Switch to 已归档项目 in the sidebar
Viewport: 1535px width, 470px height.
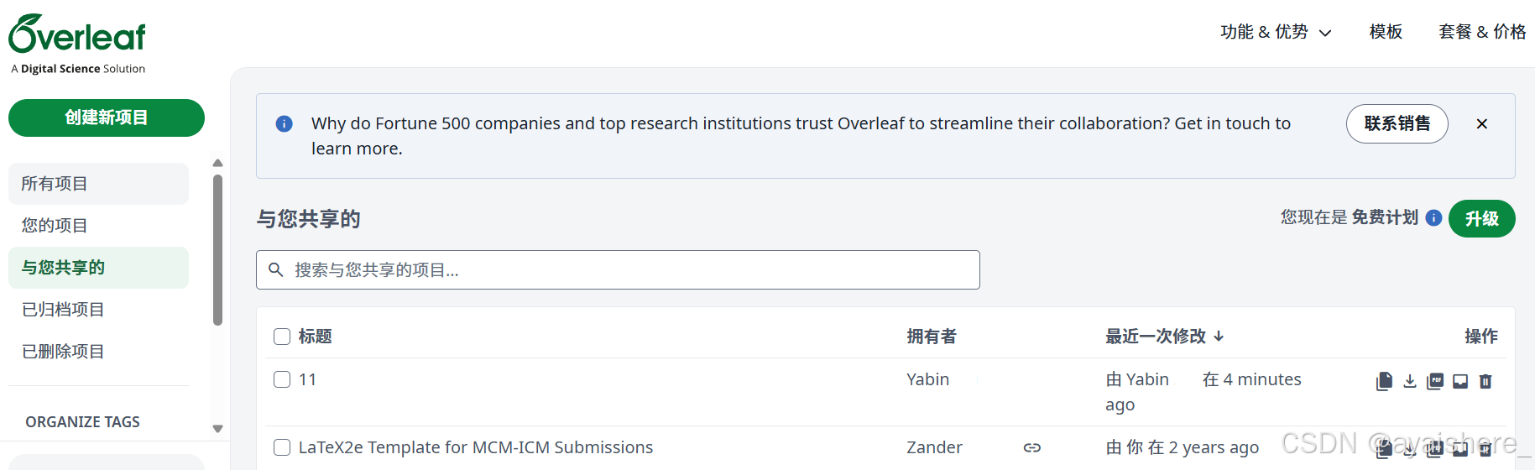coord(63,310)
